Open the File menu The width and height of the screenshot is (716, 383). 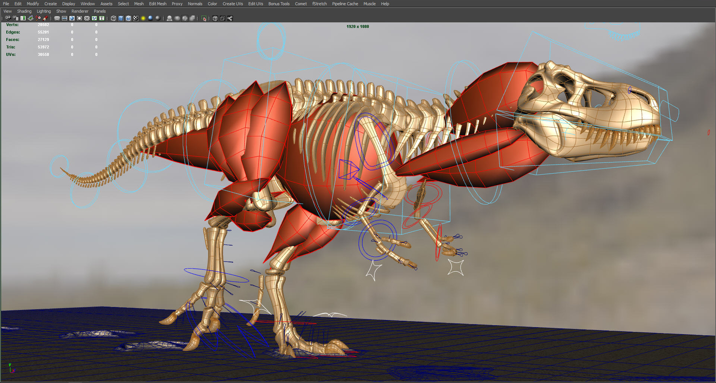click(x=6, y=4)
